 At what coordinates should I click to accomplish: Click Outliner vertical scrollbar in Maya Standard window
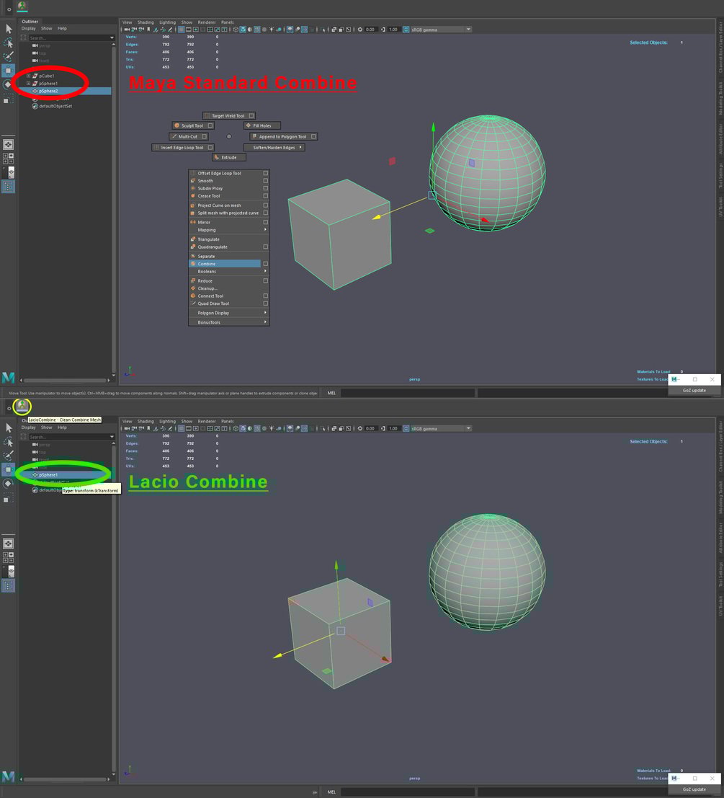coord(114,208)
